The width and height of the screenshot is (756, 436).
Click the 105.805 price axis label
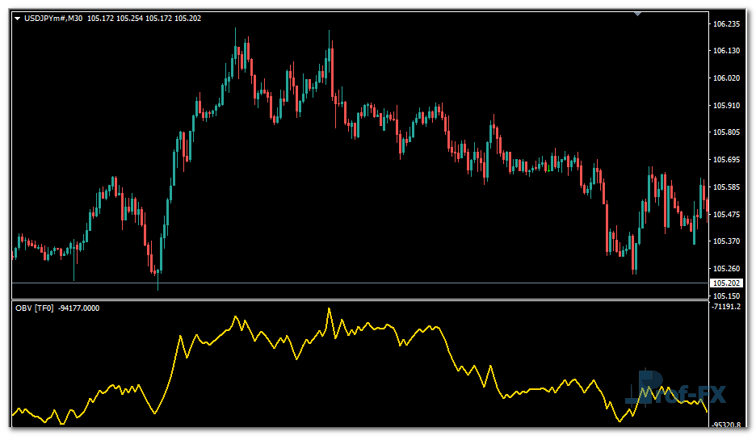[x=727, y=132]
